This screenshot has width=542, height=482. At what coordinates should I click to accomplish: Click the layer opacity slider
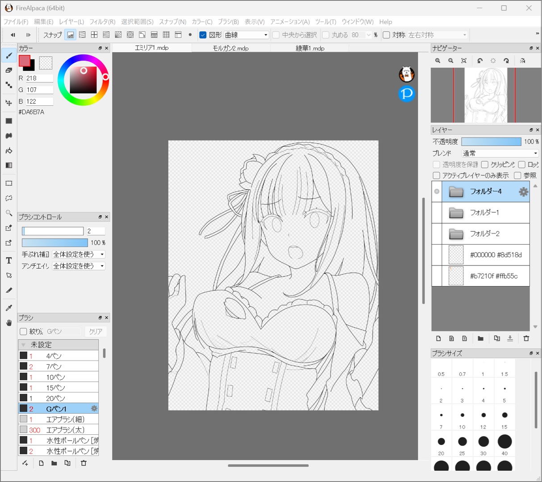pyautogui.click(x=491, y=141)
